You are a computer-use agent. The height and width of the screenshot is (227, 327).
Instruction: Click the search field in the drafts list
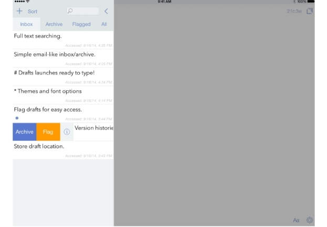[x=82, y=11]
